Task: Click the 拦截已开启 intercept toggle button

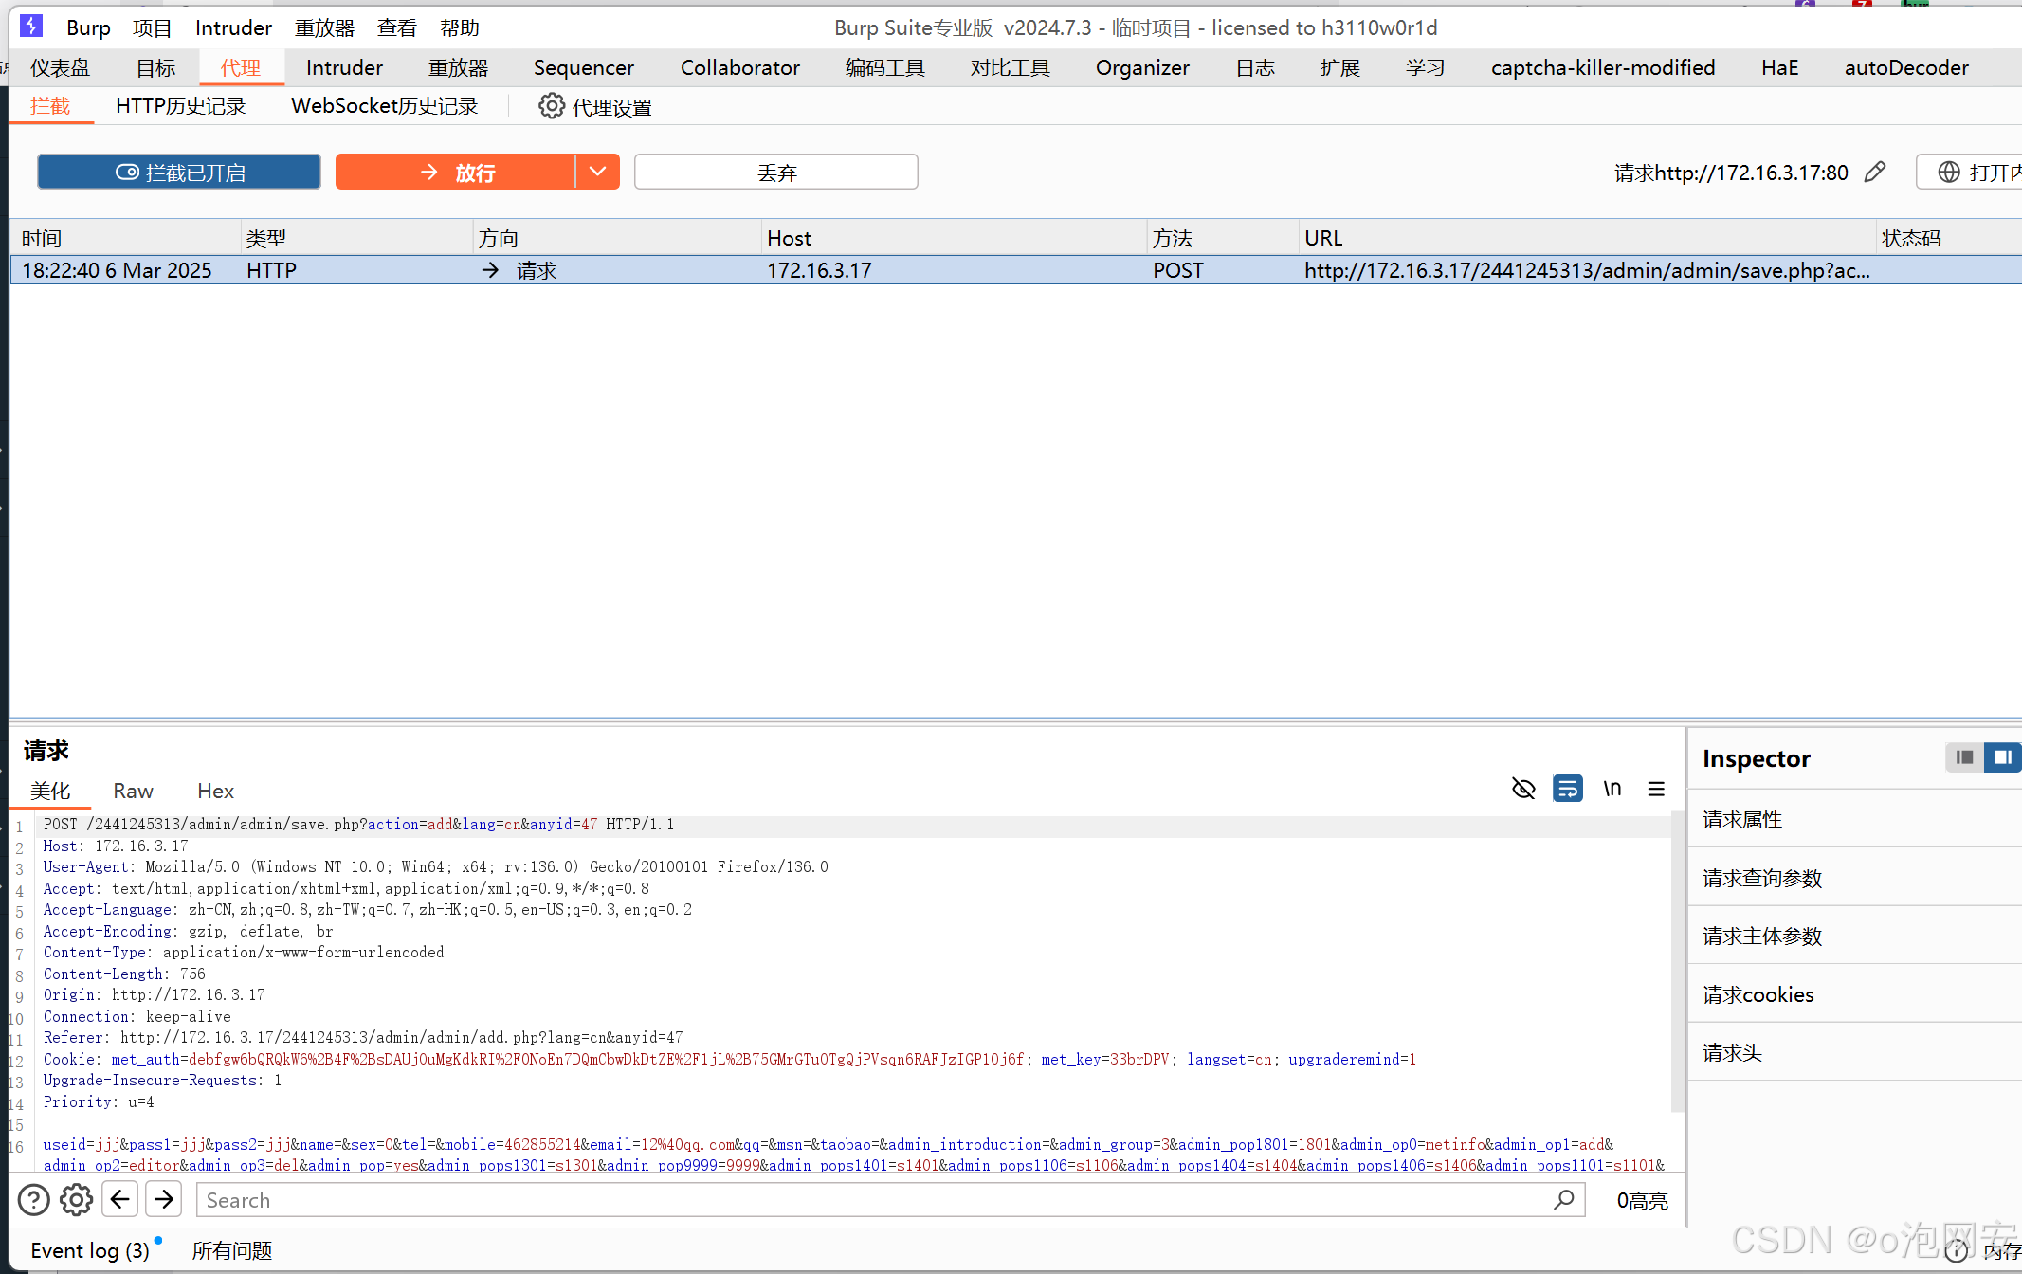Action: [x=179, y=173]
